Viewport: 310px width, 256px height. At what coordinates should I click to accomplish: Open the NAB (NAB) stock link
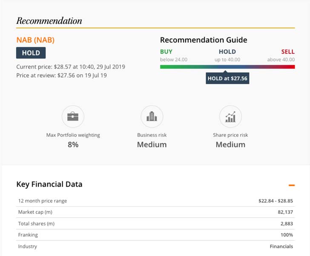[x=35, y=40]
